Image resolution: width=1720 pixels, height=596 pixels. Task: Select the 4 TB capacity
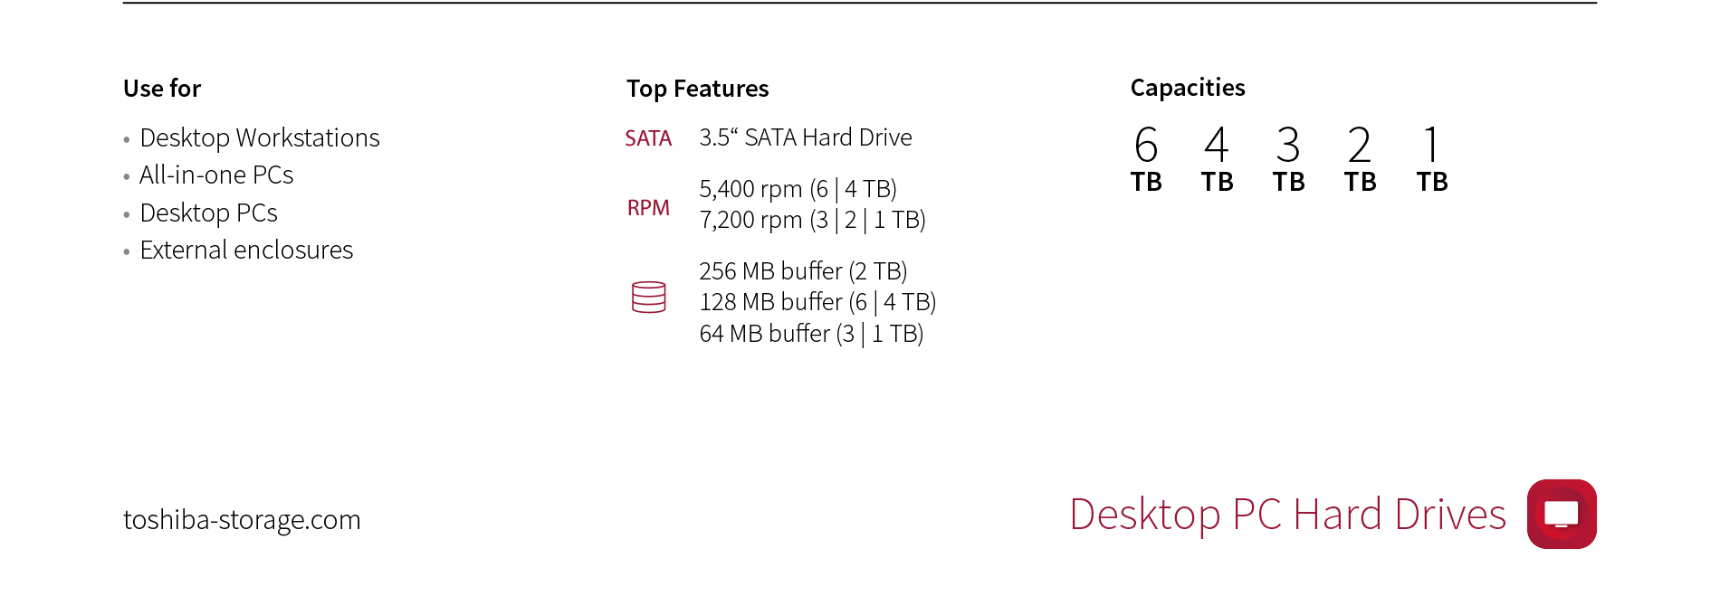(x=1218, y=160)
